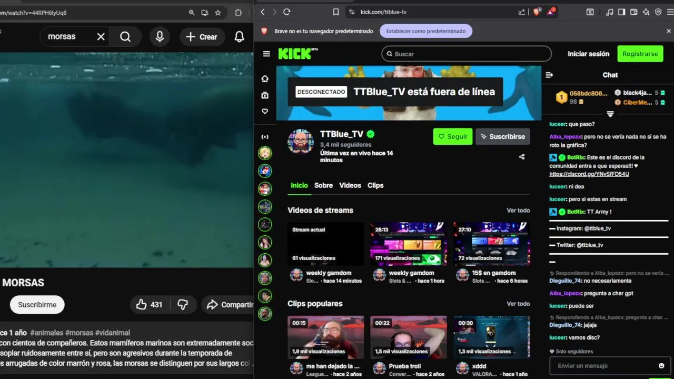Go to Kick home via house icon
Image resolution: width=674 pixels, height=379 pixels.
pyautogui.click(x=265, y=78)
